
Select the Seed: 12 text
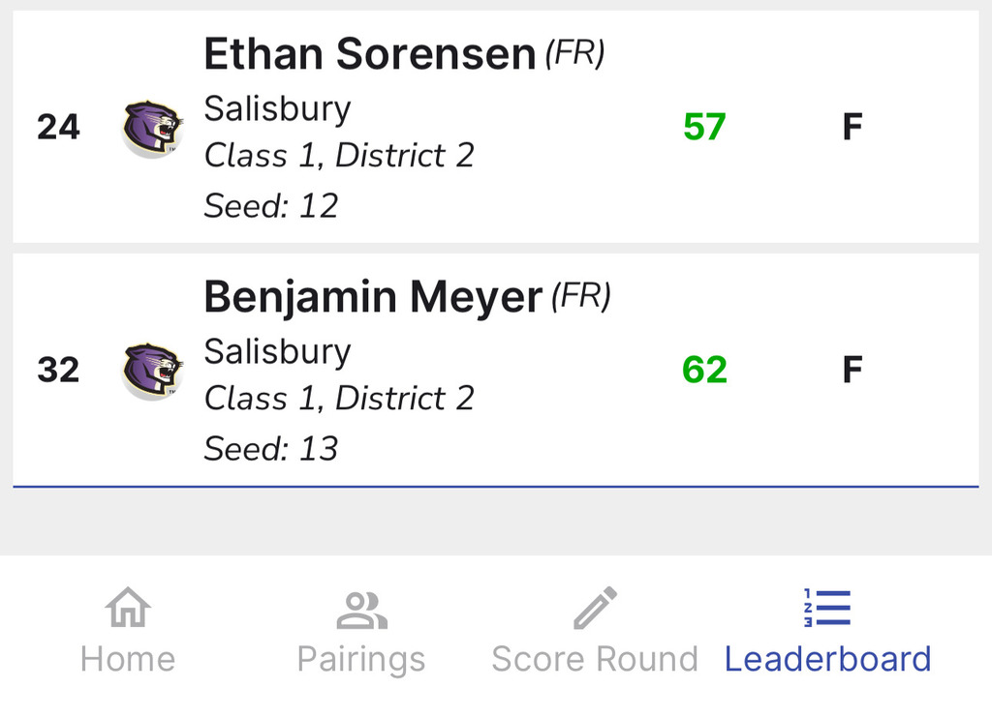point(270,205)
